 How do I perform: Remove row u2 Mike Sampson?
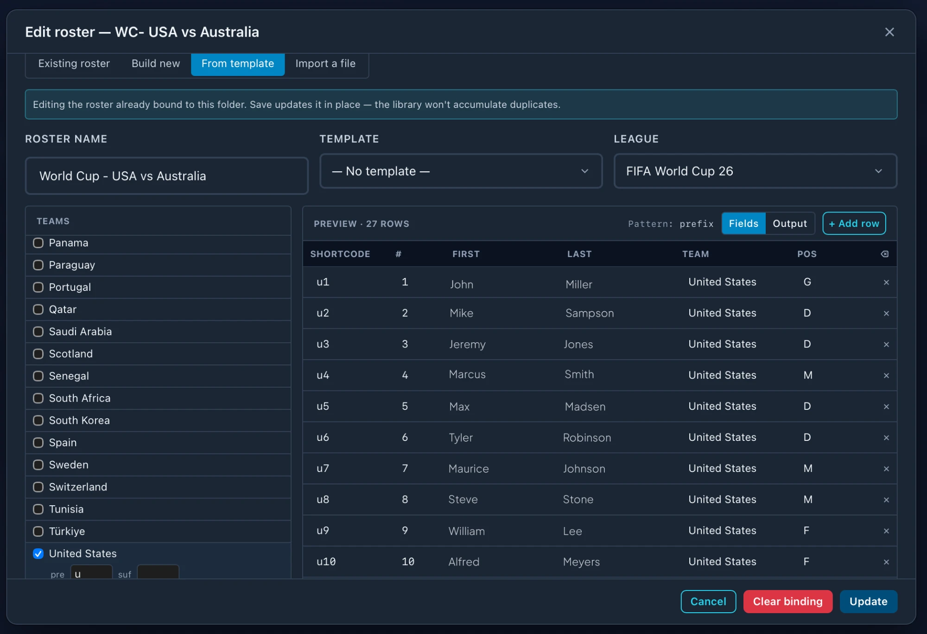tap(886, 313)
